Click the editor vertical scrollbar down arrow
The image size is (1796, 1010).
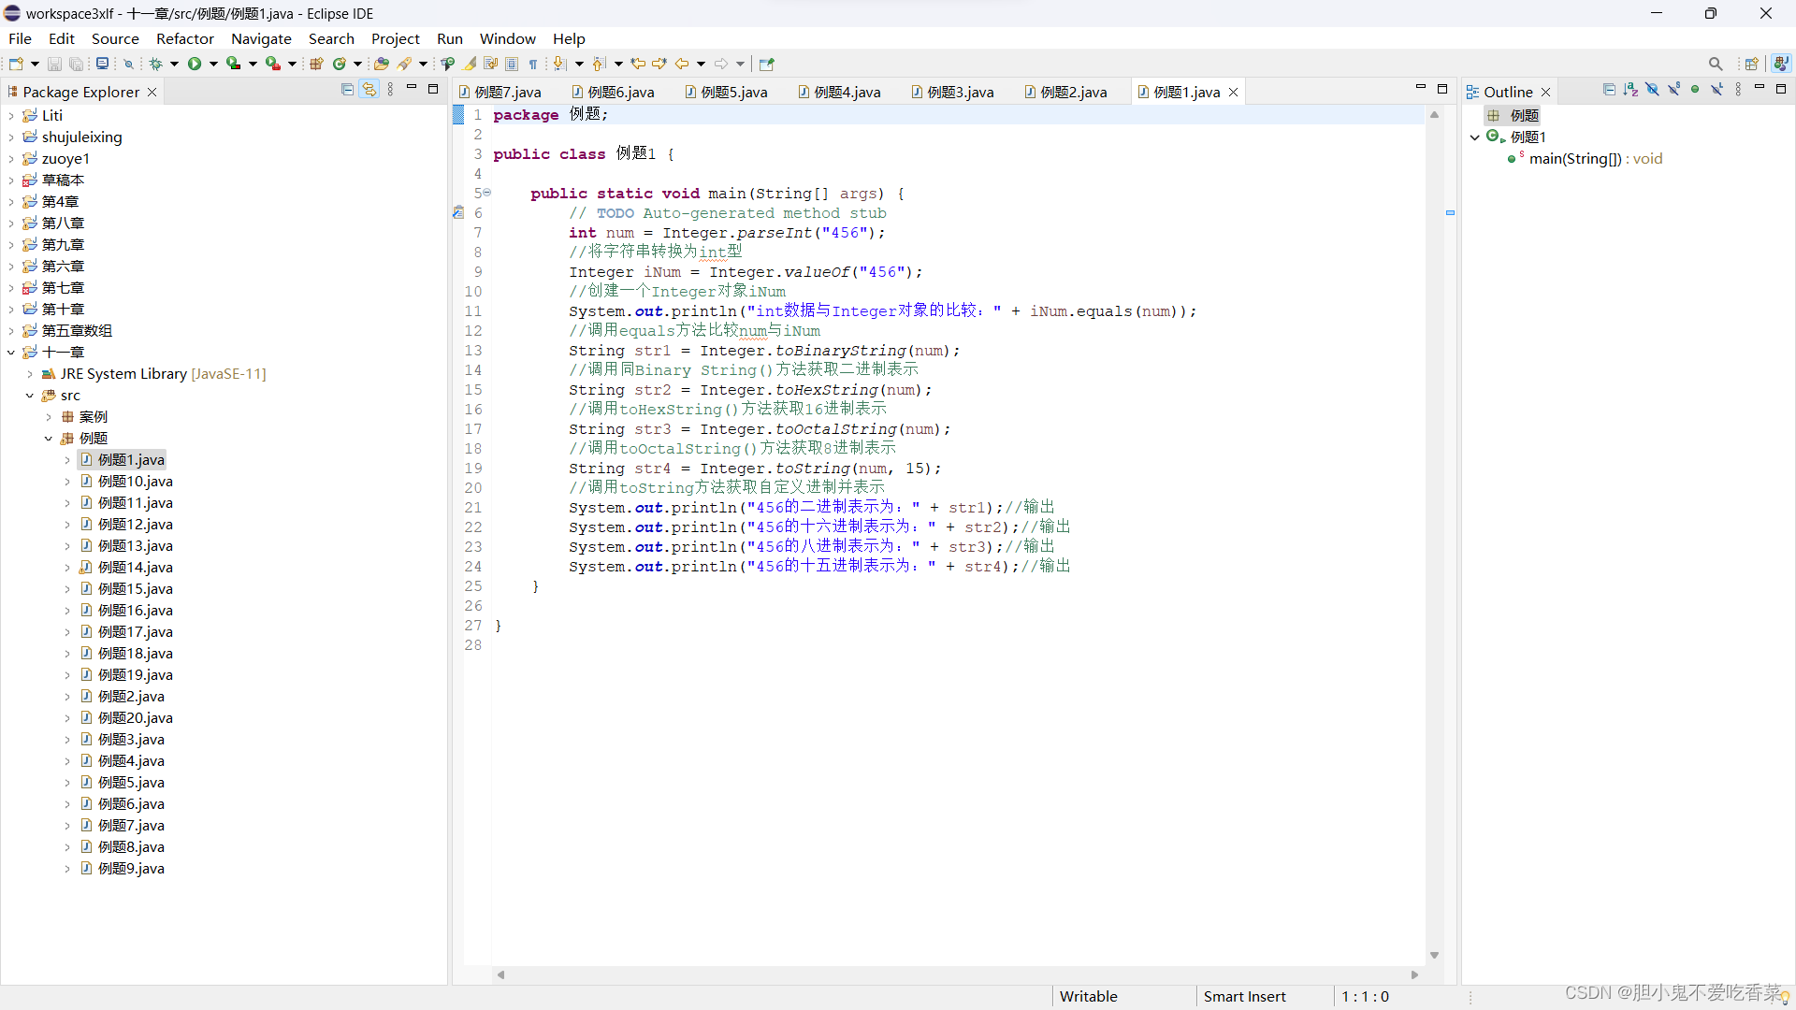(x=1434, y=955)
